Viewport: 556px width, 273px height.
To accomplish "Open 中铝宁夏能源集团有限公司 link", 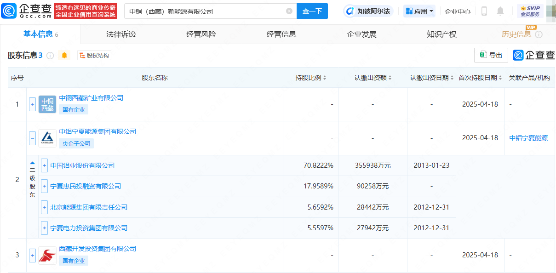I will [x=97, y=131].
